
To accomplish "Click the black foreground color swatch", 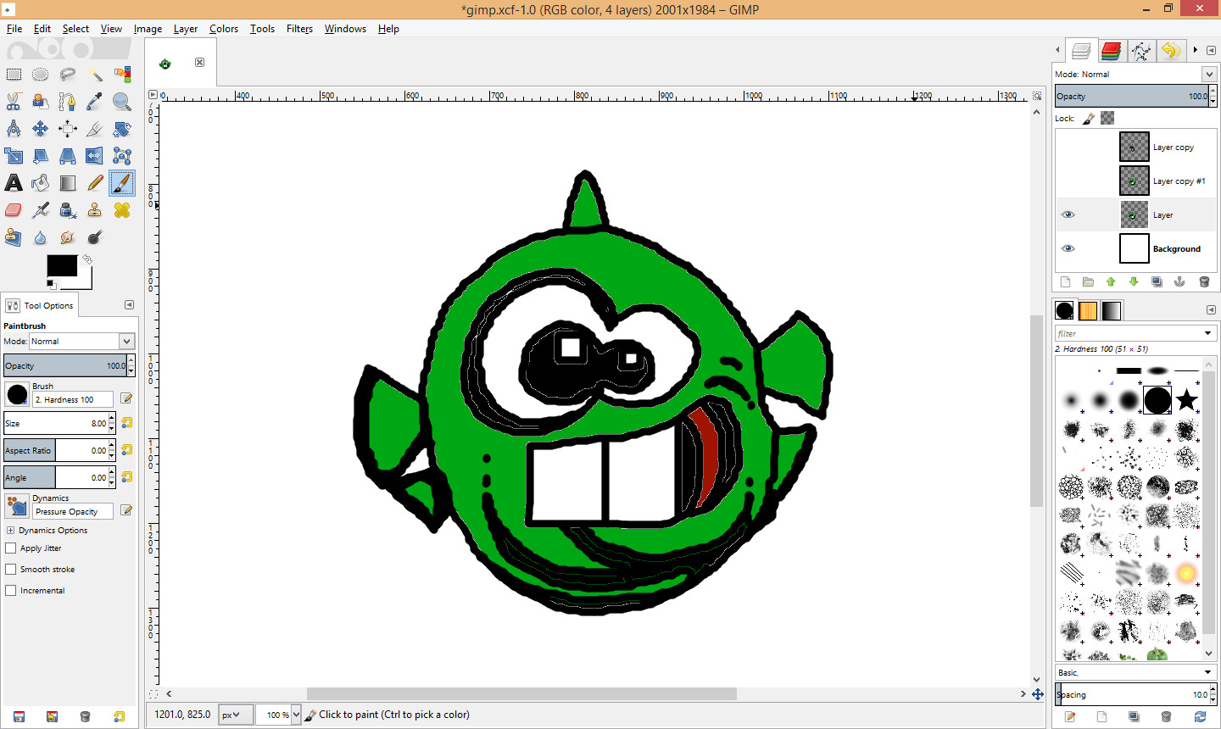I will (x=63, y=264).
